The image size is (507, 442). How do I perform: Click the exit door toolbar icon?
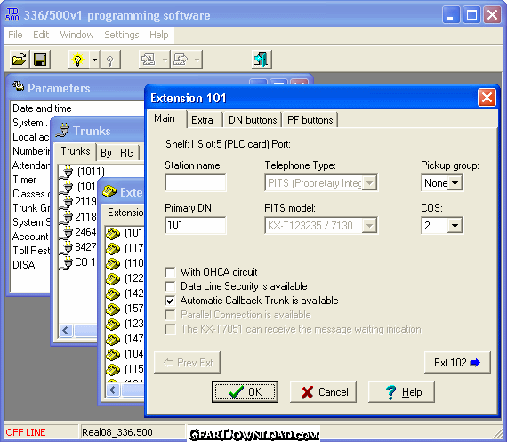click(262, 60)
